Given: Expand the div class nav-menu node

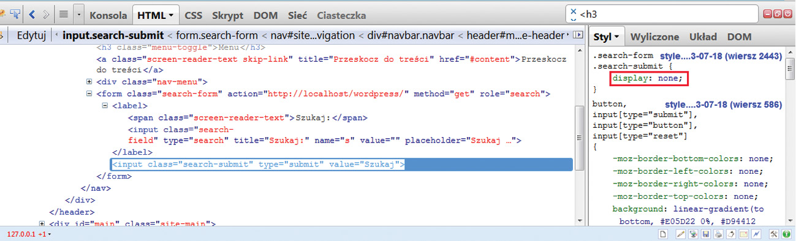Looking at the screenshot, I should point(89,82).
